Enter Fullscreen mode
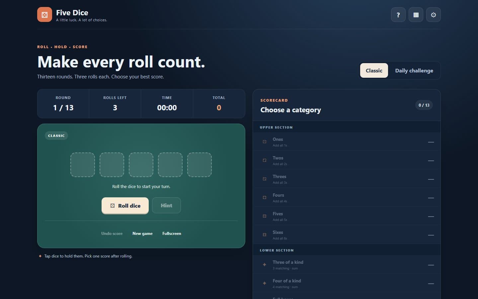 point(172,234)
